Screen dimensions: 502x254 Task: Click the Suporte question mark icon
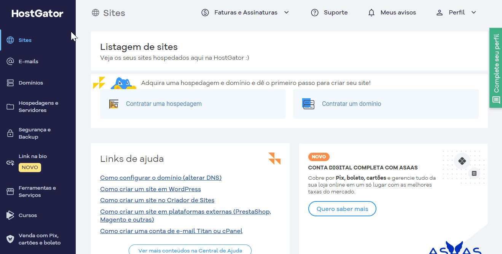click(315, 13)
